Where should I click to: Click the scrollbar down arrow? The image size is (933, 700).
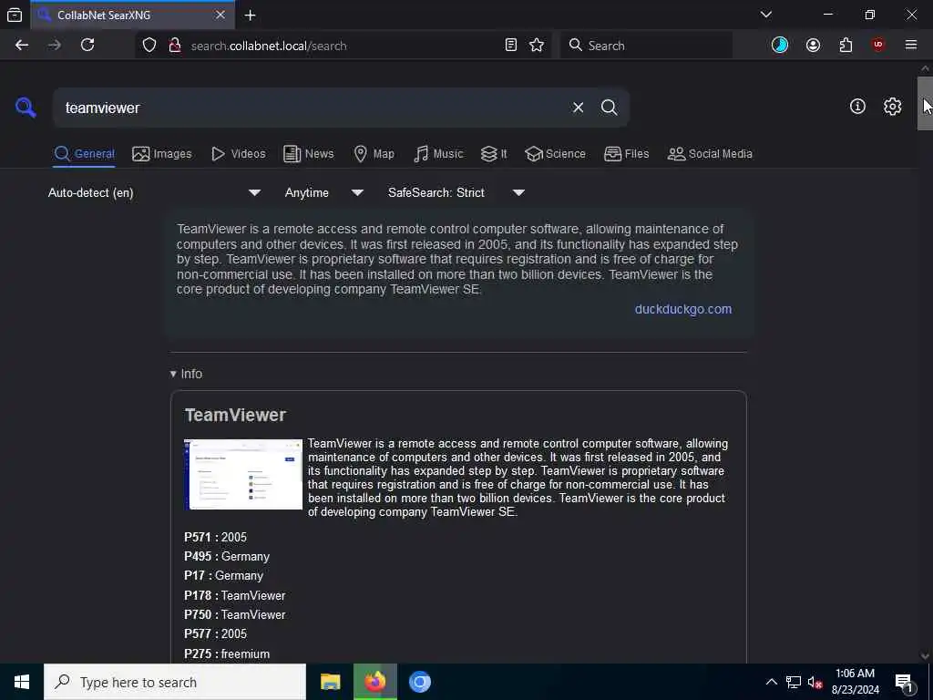pyautogui.click(x=925, y=656)
